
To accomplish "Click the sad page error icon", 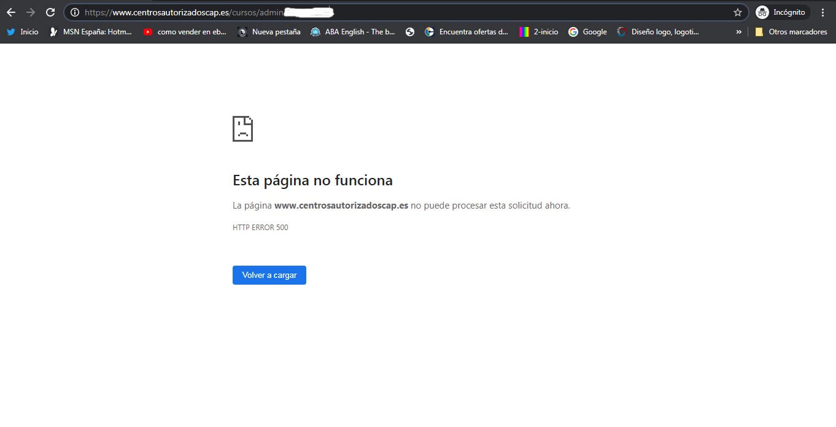I will [x=242, y=129].
